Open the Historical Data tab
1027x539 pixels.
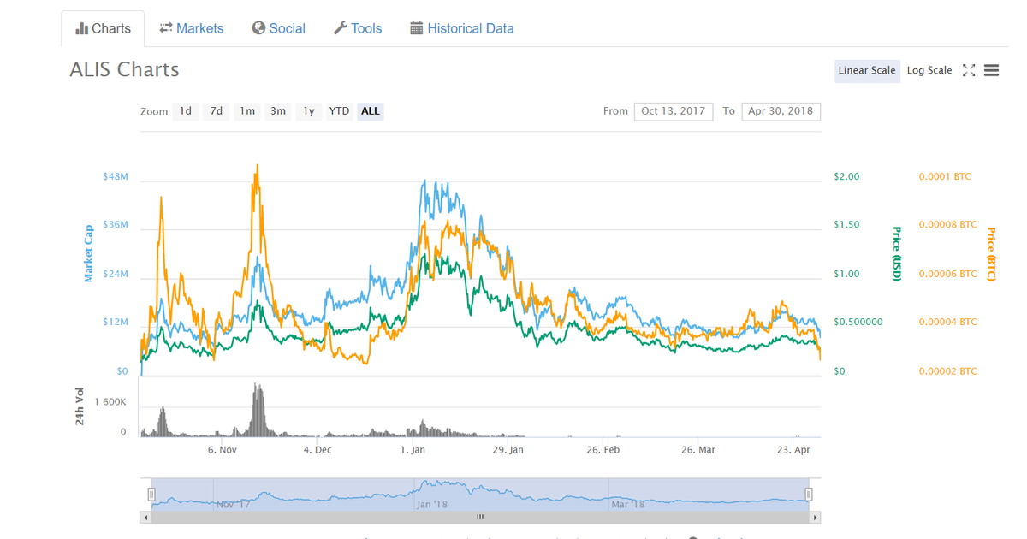(x=462, y=28)
